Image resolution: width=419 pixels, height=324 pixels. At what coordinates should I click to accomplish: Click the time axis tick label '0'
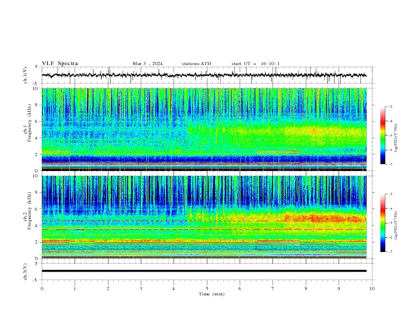pyautogui.click(x=42, y=289)
